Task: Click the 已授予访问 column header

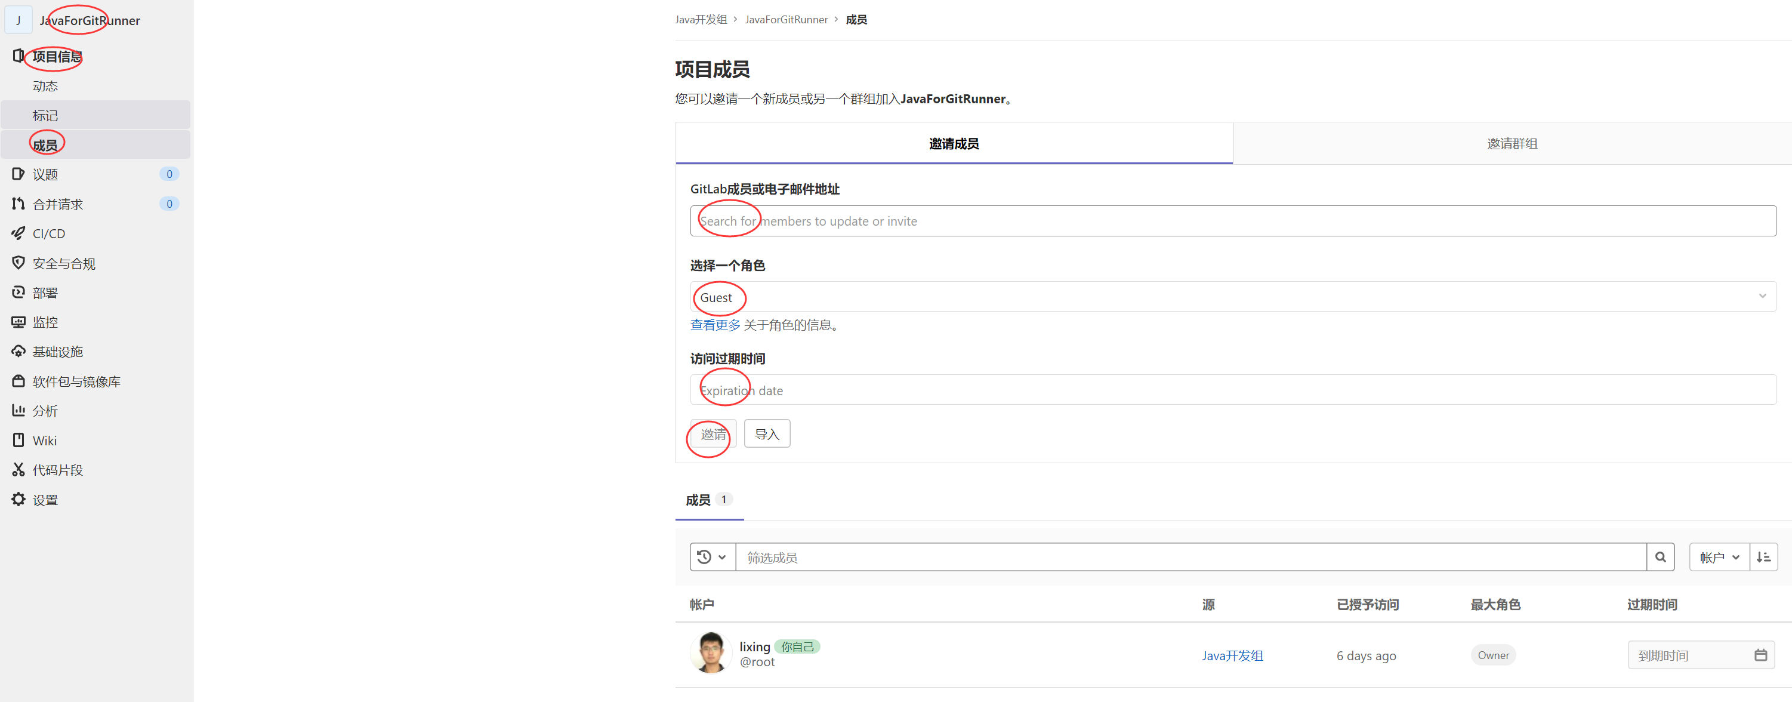Action: coord(1368,604)
